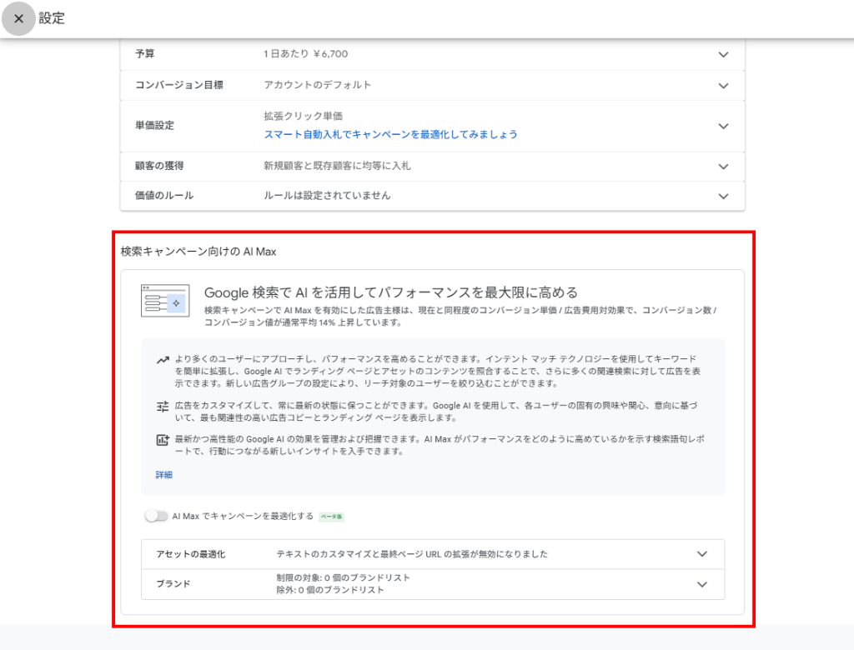Toggle AI Max でキャンペーンを最適化する switch
This screenshot has width=854, height=650.
(x=156, y=516)
